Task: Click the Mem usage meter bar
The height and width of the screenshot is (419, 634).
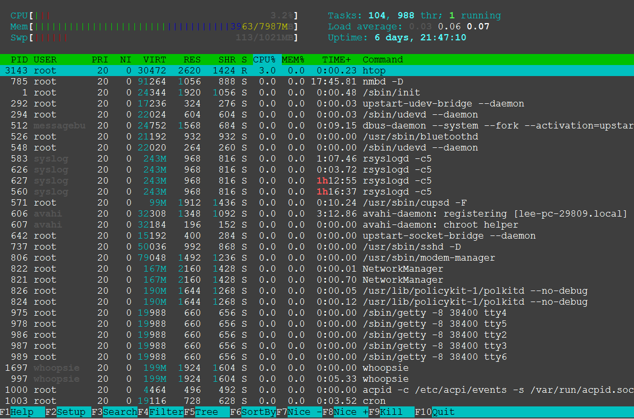Action: (x=154, y=27)
